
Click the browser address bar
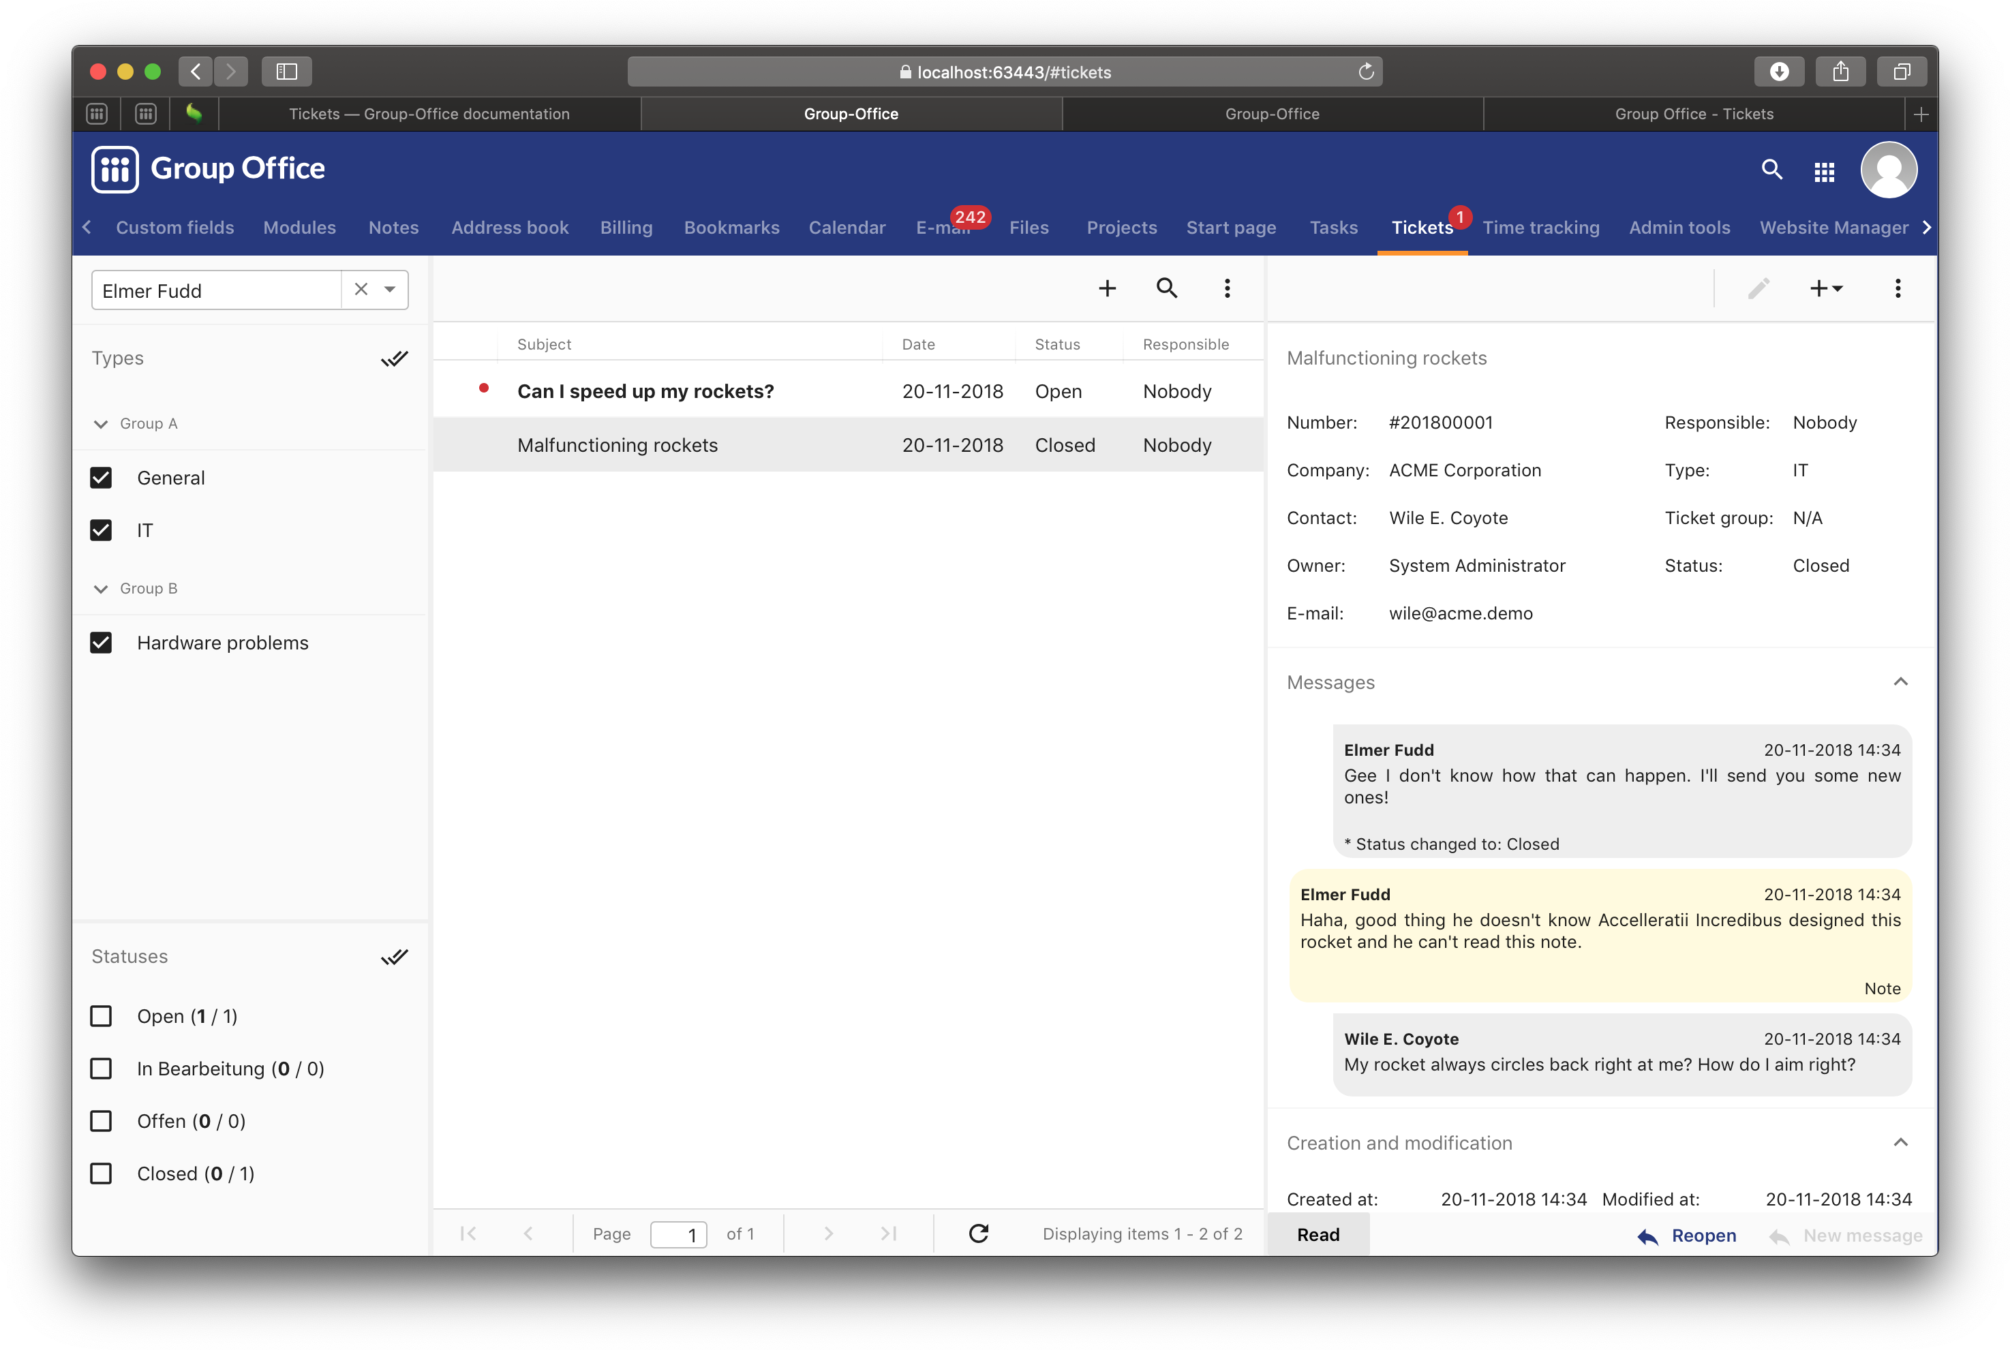1004,72
